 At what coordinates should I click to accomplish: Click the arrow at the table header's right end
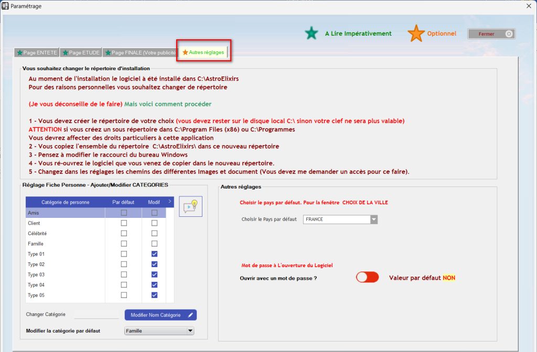click(x=169, y=202)
